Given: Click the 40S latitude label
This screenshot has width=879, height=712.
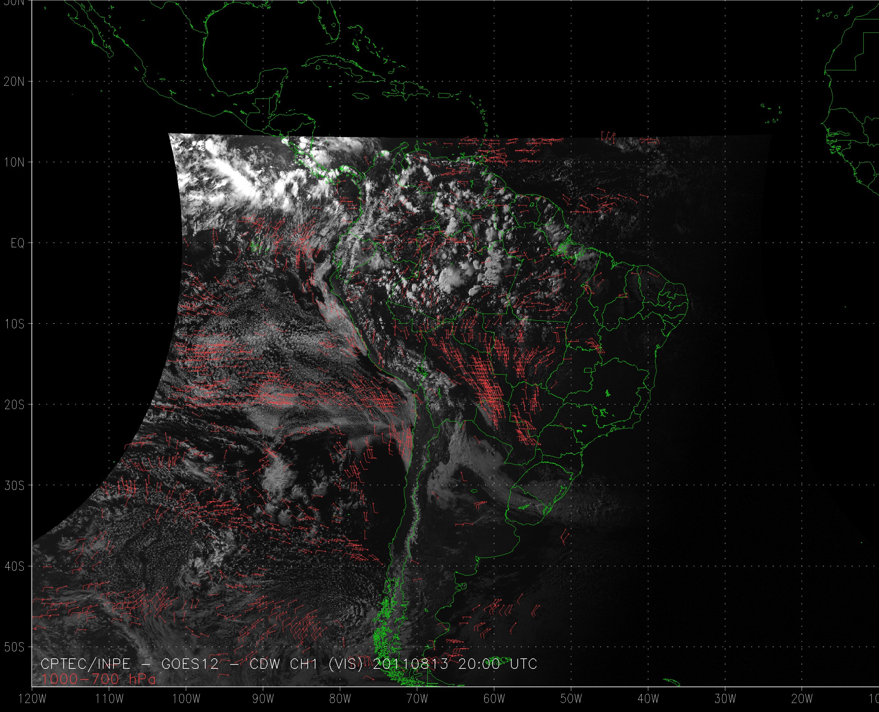Looking at the screenshot, I should (x=14, y=566).
